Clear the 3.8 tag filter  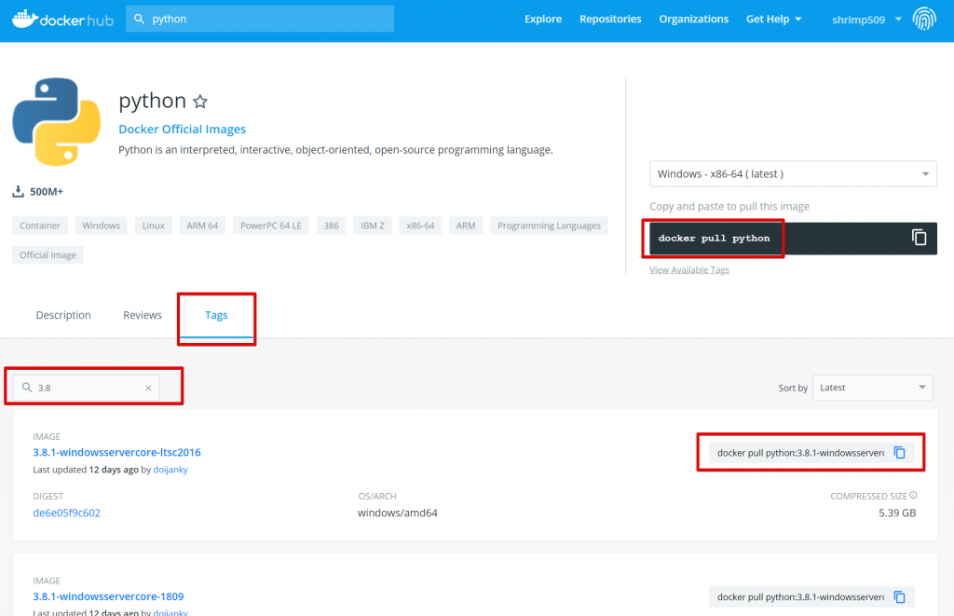click(x=148, y=388)
